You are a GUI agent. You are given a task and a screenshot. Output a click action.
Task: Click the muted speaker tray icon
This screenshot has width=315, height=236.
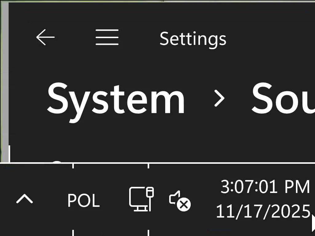coord(180,201)
